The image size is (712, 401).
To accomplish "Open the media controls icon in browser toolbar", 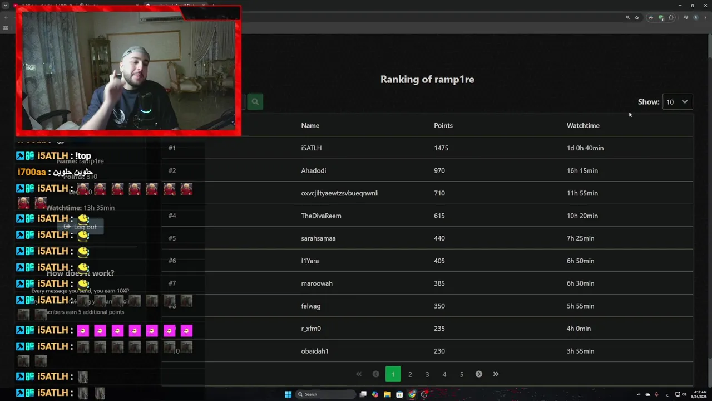I will (685, 17).
